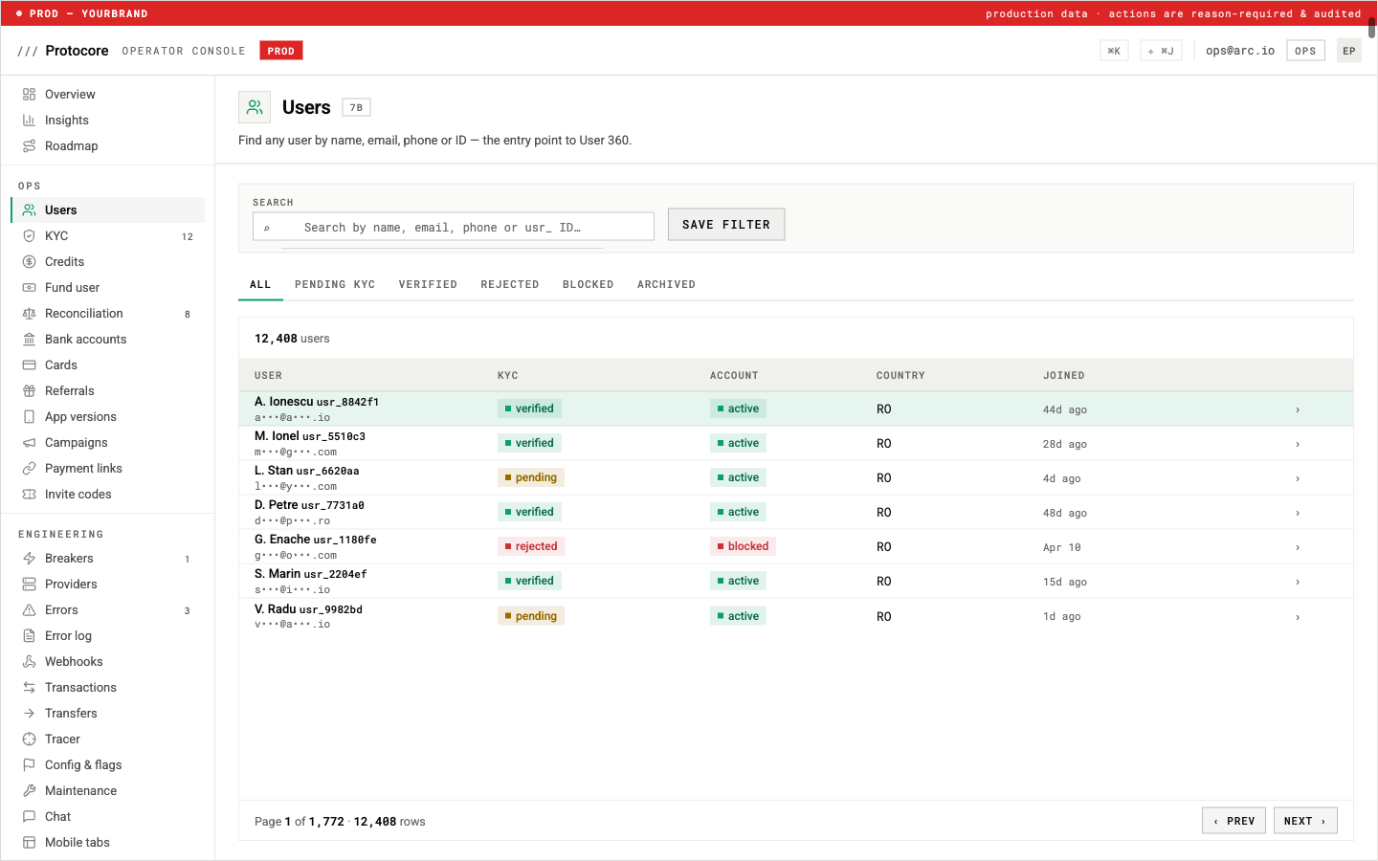Click the Invite codes ticket icon
The height and width of the screenshot is (861, 1378).
click(29, 495)
